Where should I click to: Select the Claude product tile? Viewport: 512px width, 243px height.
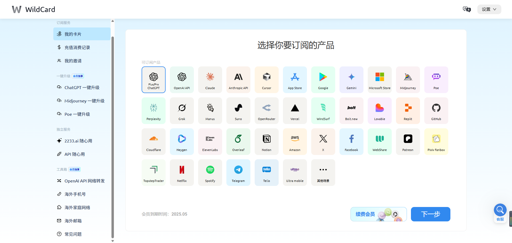(210, 80)
